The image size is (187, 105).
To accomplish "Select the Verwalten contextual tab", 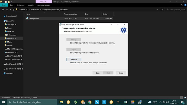I will coord(44,2).
